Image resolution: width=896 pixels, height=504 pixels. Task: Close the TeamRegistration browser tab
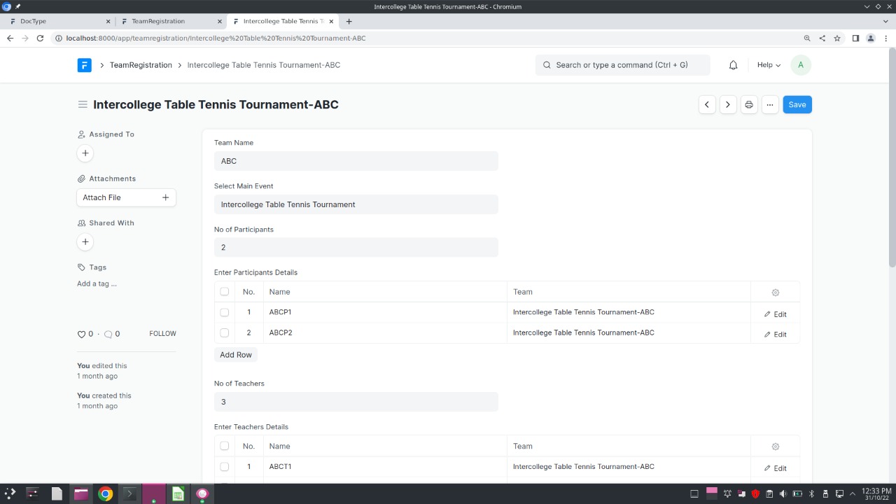point(220,22)
